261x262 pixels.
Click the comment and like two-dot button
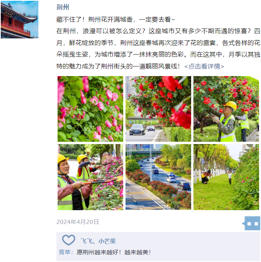point(251,224)
